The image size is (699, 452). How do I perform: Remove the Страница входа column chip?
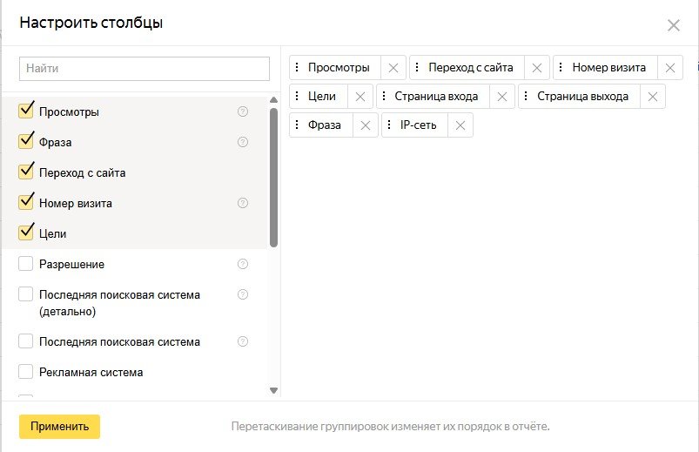click(x=502, y=97)
